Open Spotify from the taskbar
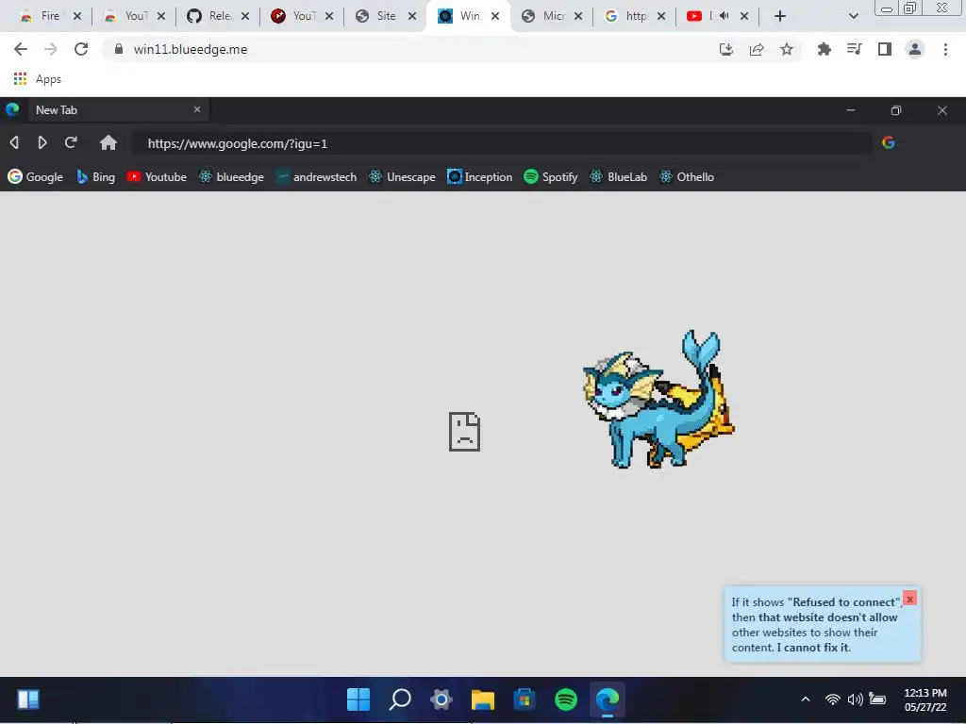966x724 pixels. point(566,699)
